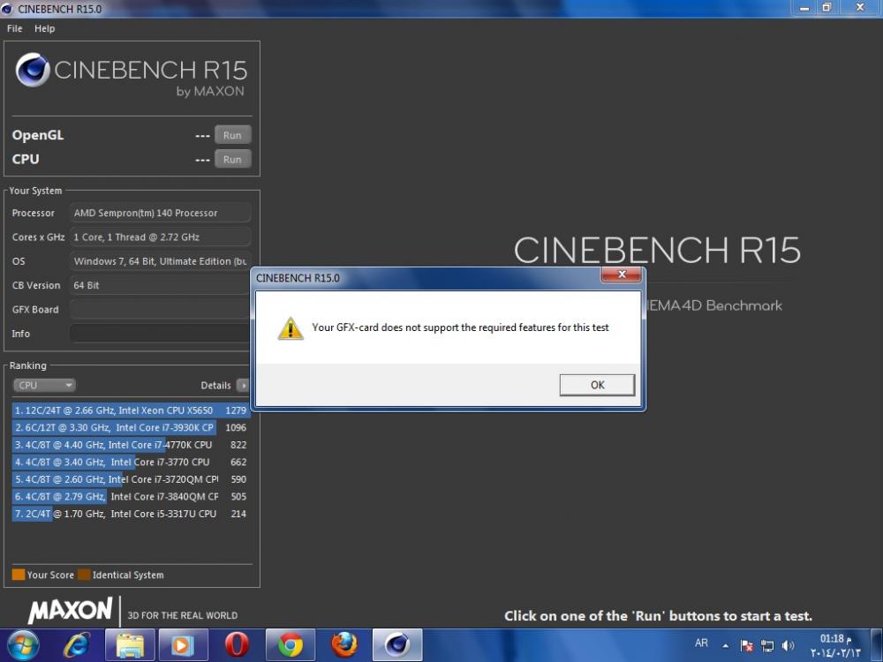The width and height of the screenshot is (883, 662).
Task: Run the CPU benchmark
Action: point(232,159)
